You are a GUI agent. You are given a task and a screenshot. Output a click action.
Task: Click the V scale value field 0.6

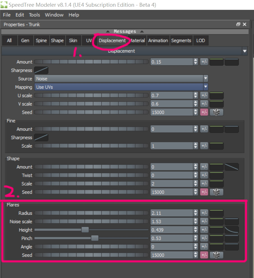[x=172, y=104]
